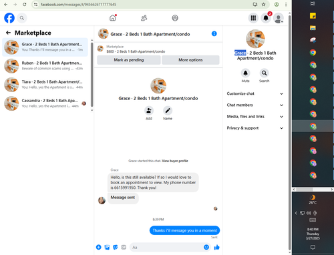Open browser profile icon in toolbar
Viewport: 334px width, 255px height.
(277, 5)
